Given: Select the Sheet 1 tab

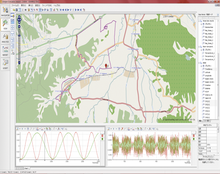Looking at the screenshot, I should coord(26,168).
